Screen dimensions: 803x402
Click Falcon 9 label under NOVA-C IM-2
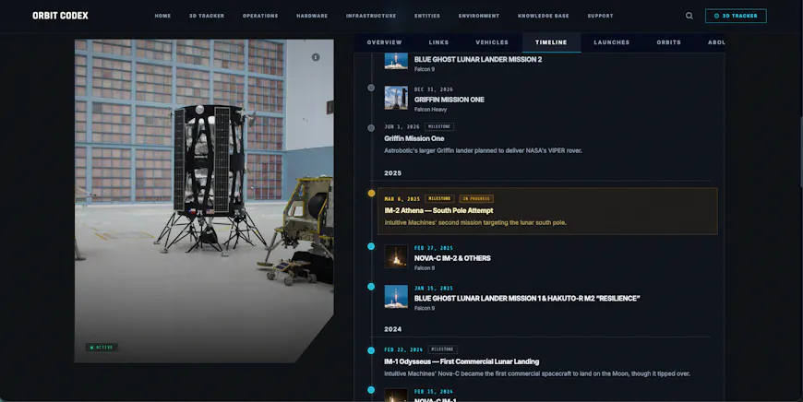pyautogui.click(x=424, y=268)
